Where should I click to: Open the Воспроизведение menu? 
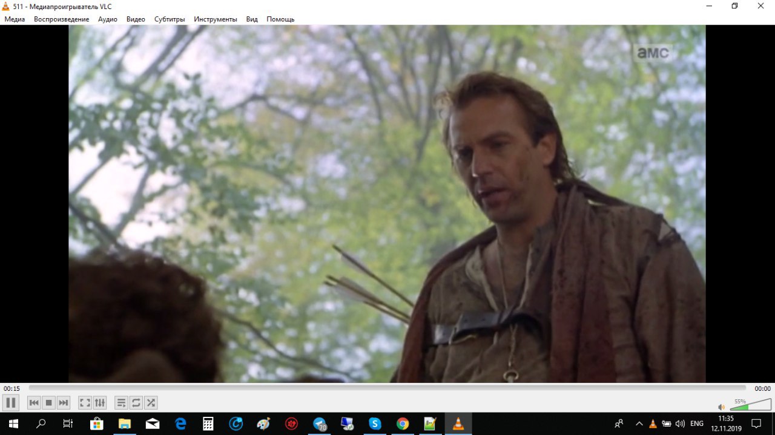[61, 19]
